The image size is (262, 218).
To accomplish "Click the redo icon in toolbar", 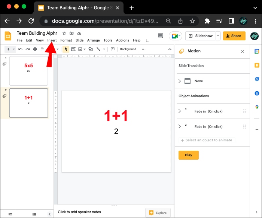I will (28, 49).
